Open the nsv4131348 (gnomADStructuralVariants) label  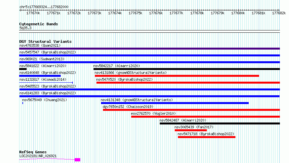(x=137, y=100)
